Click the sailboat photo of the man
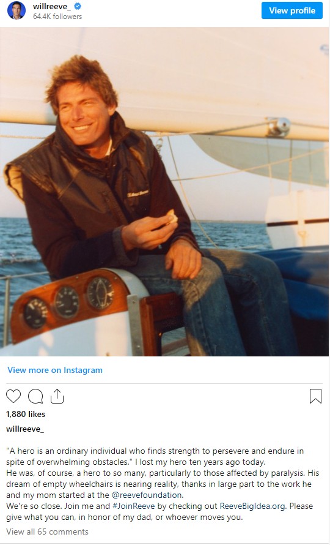Screen dimensions: 330x545 coord(164,192)
